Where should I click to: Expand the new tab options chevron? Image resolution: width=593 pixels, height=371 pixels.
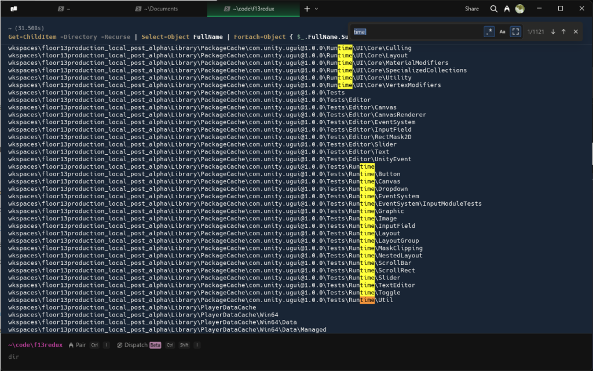pyautogui.click(x=317, y=9)
